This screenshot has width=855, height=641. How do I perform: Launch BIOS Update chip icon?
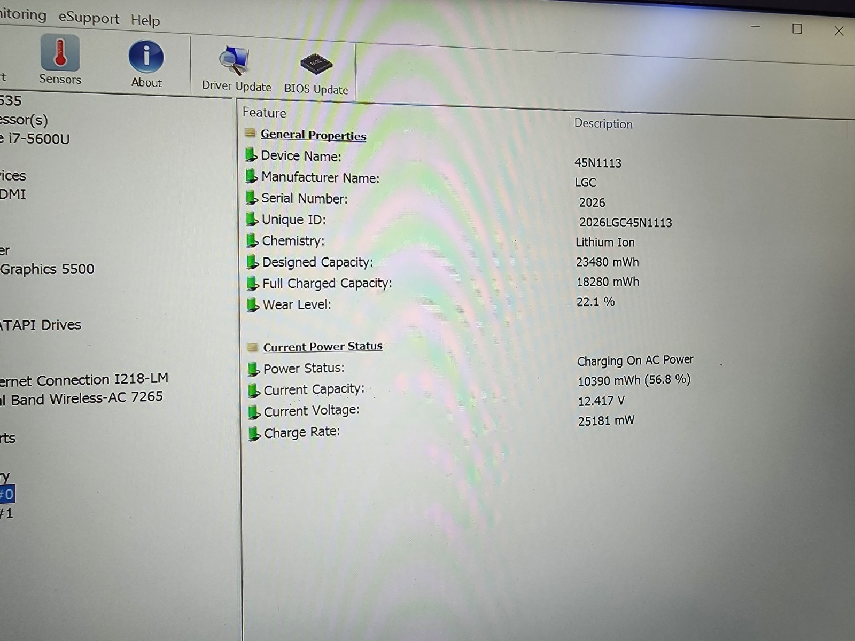[316, 64]
